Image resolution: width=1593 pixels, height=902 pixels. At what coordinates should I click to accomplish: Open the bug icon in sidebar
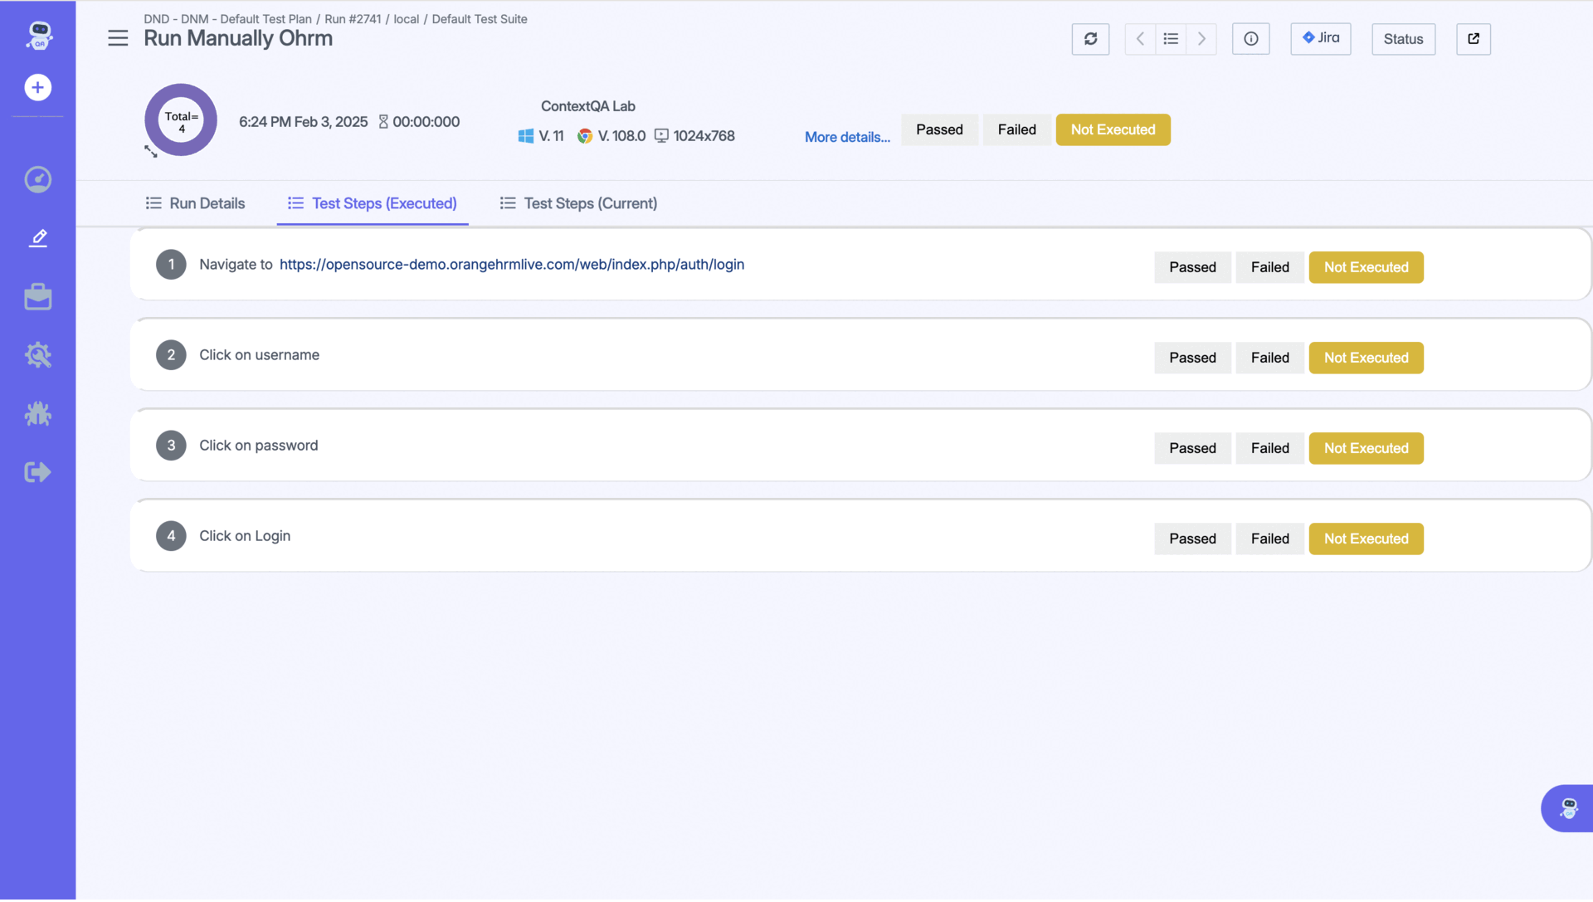tap(38, 413)
